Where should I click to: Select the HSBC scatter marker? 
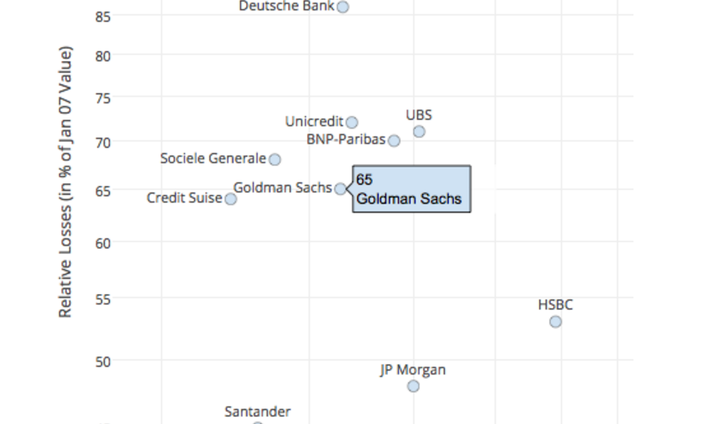pos(556,322)
